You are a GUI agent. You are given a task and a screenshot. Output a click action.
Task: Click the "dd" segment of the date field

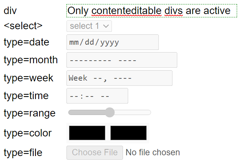89,43
